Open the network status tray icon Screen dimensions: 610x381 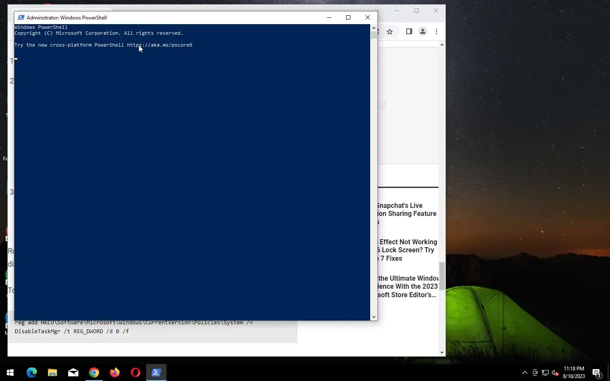click(x=545, y=373)
